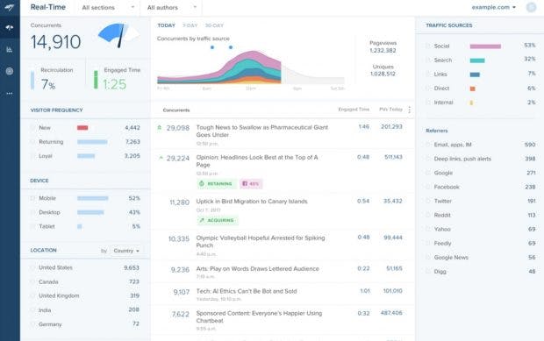The width and height of the screenshot is (544, 341).
Task: Click the Uniques 1,028,512 value
Action: click(x=383, y=74)
